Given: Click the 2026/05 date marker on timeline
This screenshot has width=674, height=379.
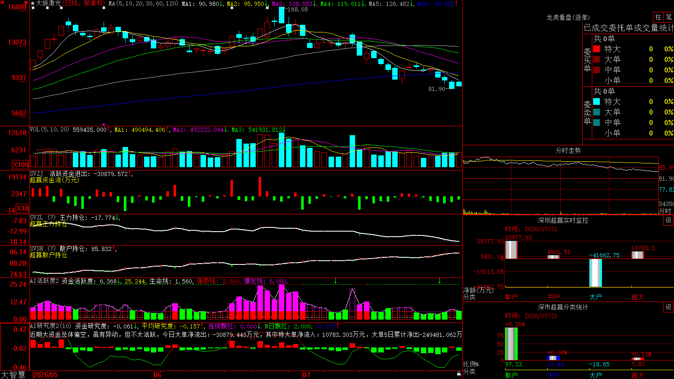Looking at the screenshot, I should click(x=45, y=375).
